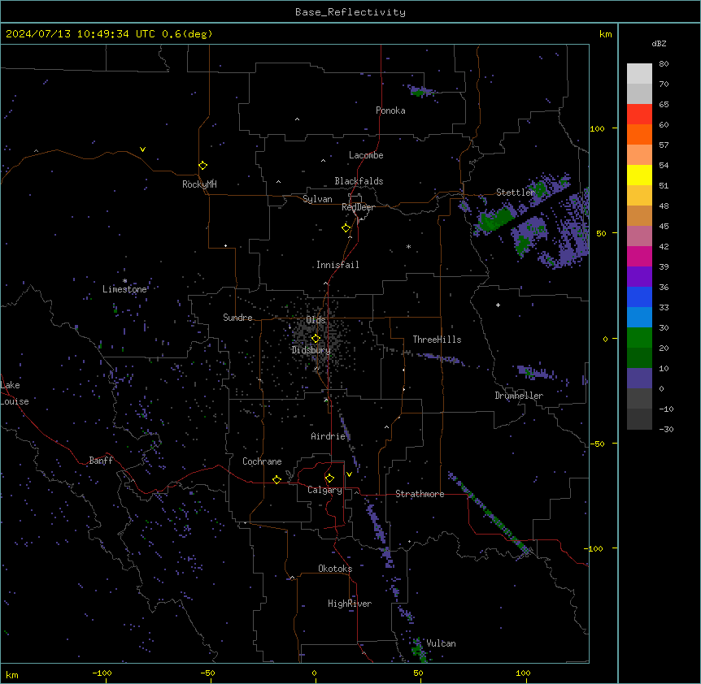The height and width of the screenshot is (684, 701).
Task: Click the HighRiver city label
Action: 350,604
